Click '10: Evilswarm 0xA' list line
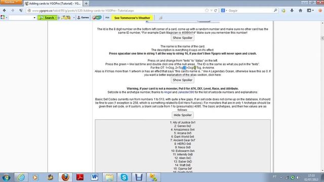The width and height of the screenshot is (324, 182). (183, 151)
